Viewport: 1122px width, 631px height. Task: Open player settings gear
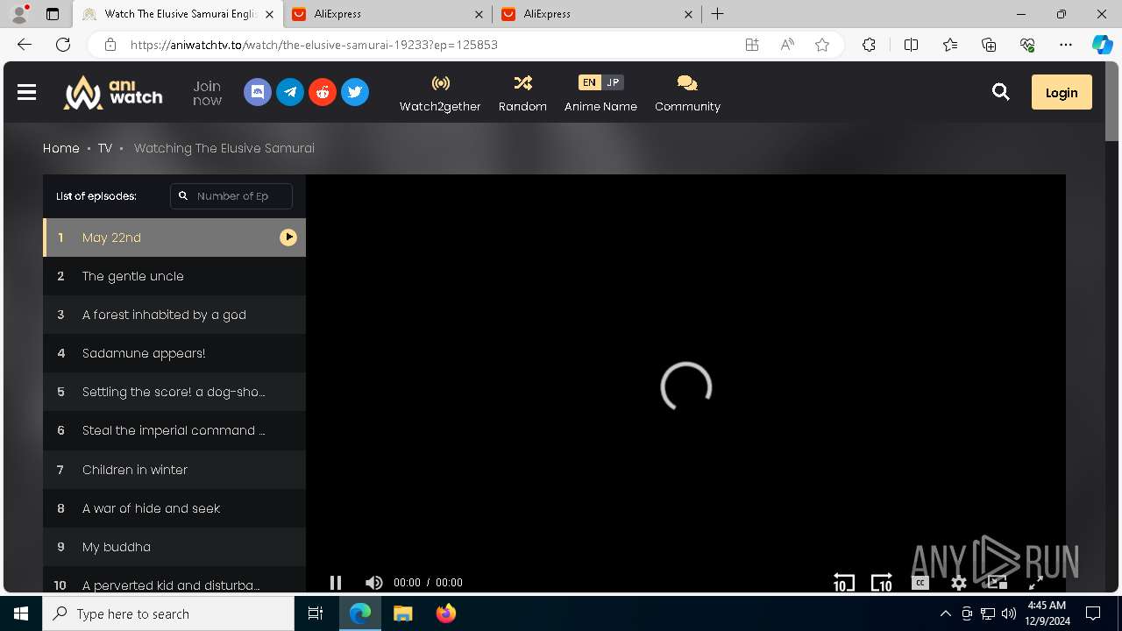pos(959,582)
